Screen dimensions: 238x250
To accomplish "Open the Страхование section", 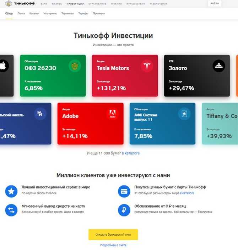I will 97,4.
